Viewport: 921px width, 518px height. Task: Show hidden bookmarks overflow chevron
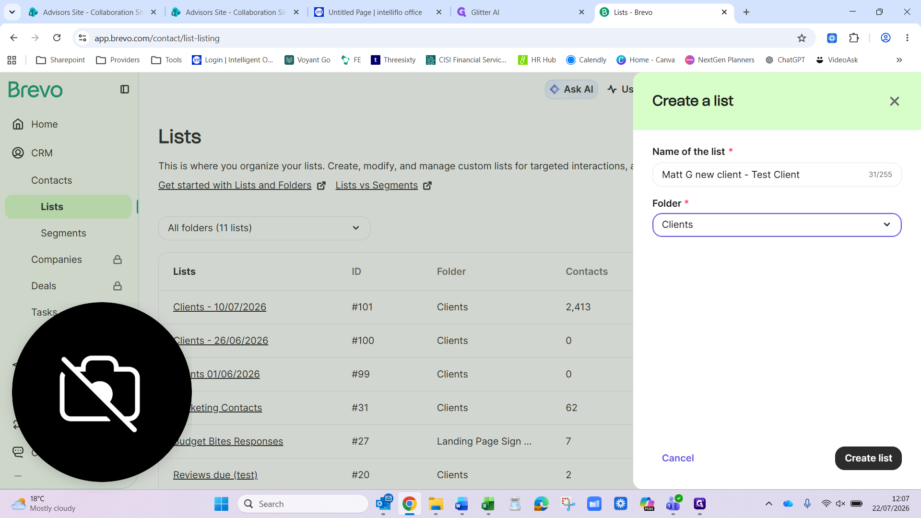click(x=899, y=60)
